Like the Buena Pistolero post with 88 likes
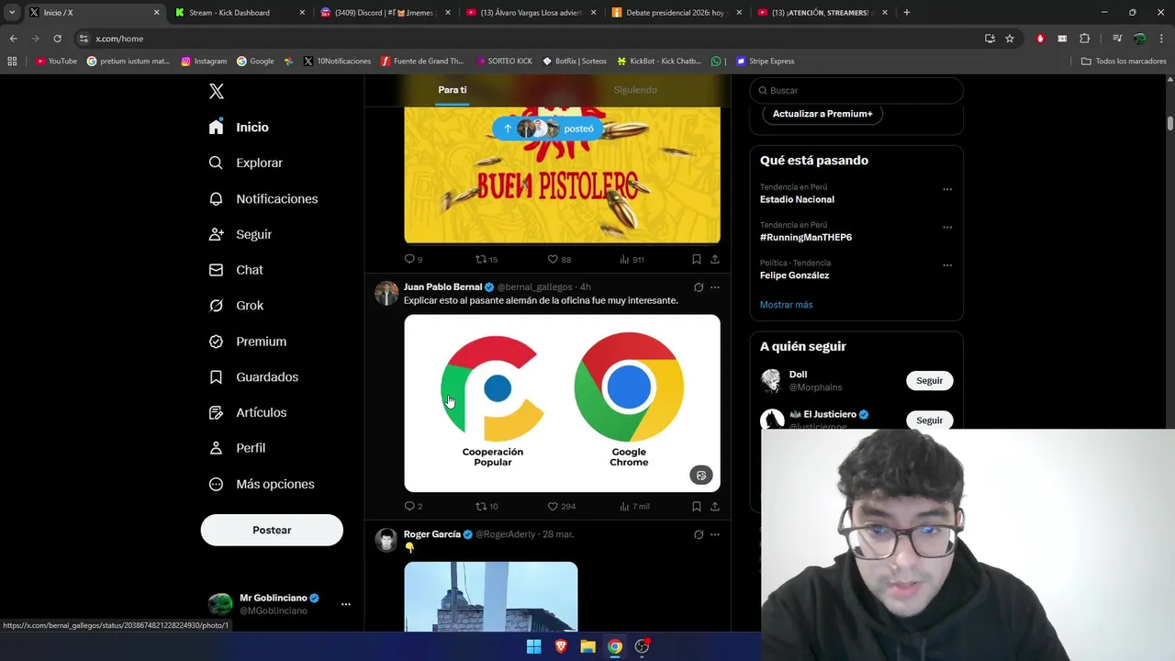 tap(559, 260)
